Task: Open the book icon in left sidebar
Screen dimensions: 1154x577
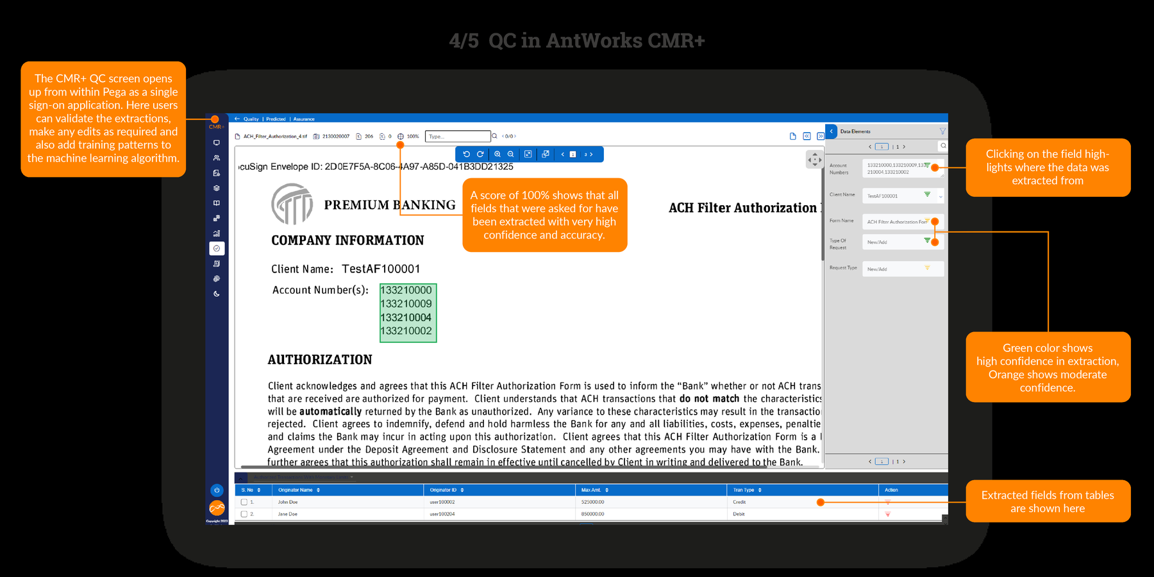Action: point(217,203)
